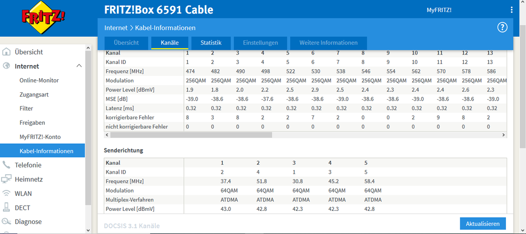The width and height of the screenshot is (526, 234).
Task: Switch to the Übersicht tab
Action: tap(126, 43)
